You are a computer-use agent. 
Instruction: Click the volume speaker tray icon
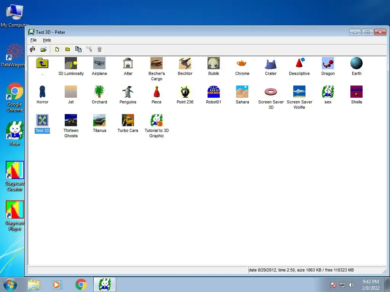click(351, 285)
